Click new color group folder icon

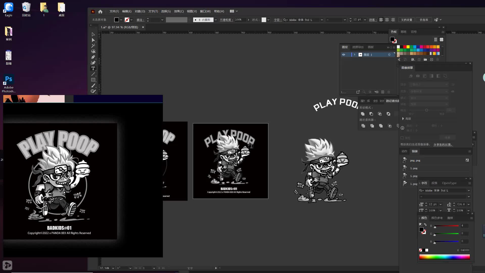(x=425, y=60)
